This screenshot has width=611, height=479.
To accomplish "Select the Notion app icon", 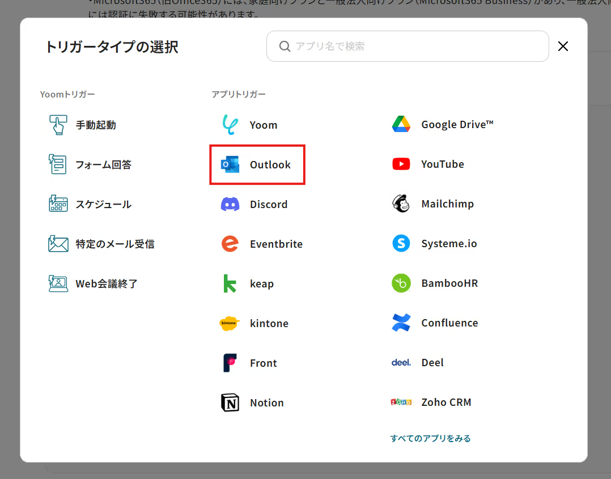I will pos(230,402).
